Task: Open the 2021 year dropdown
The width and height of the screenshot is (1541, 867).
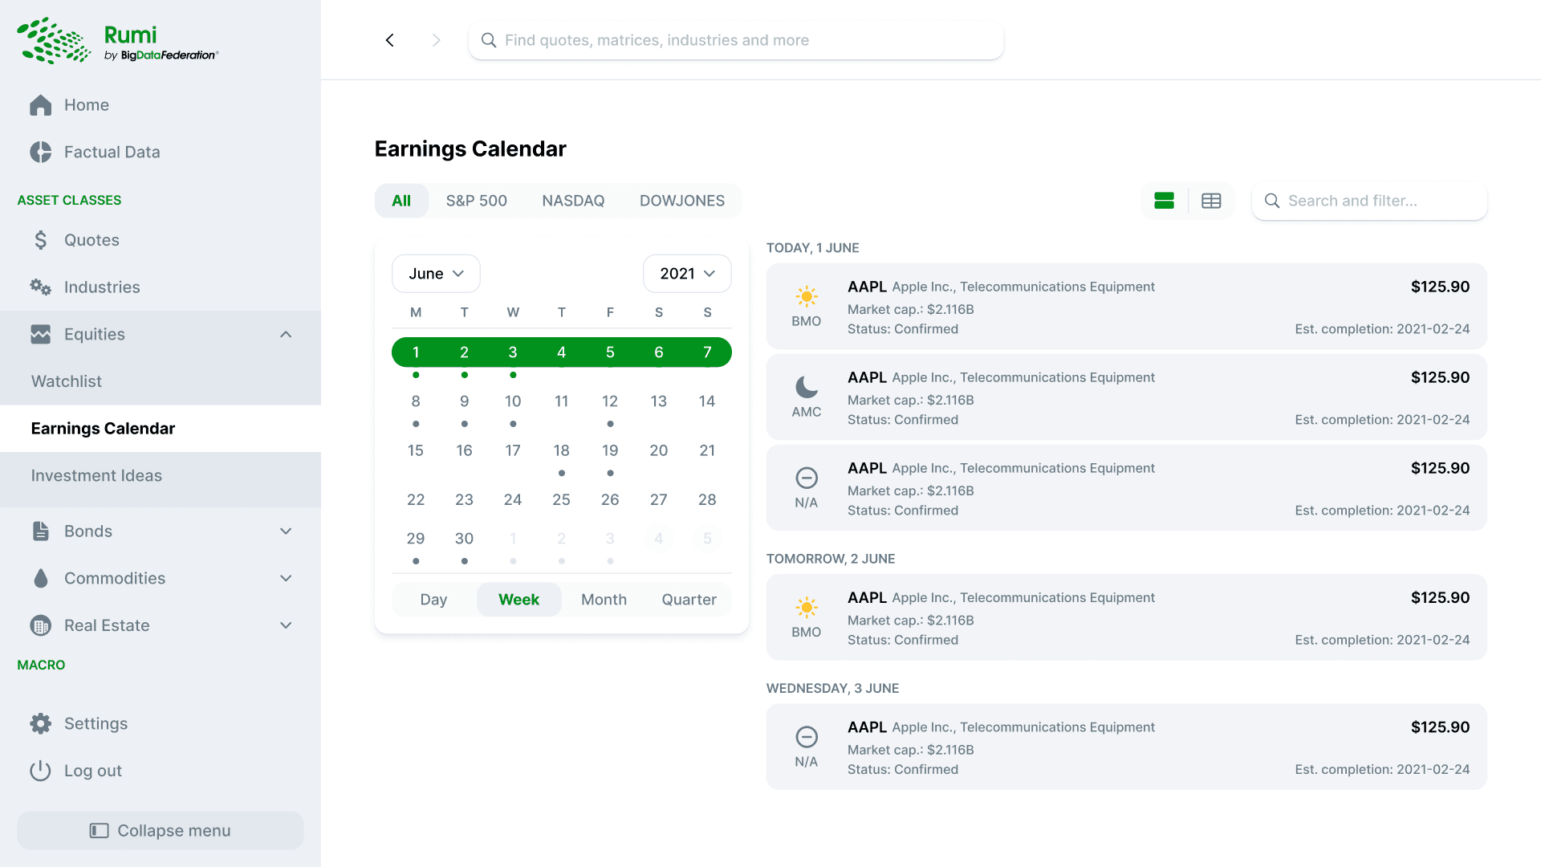Action: point(687,274)
